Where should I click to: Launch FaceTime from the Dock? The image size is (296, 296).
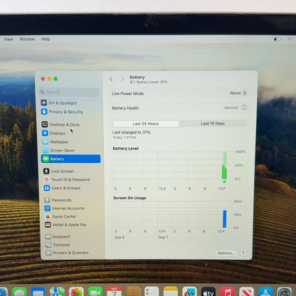pyautogui.click(x=95, y=292)
